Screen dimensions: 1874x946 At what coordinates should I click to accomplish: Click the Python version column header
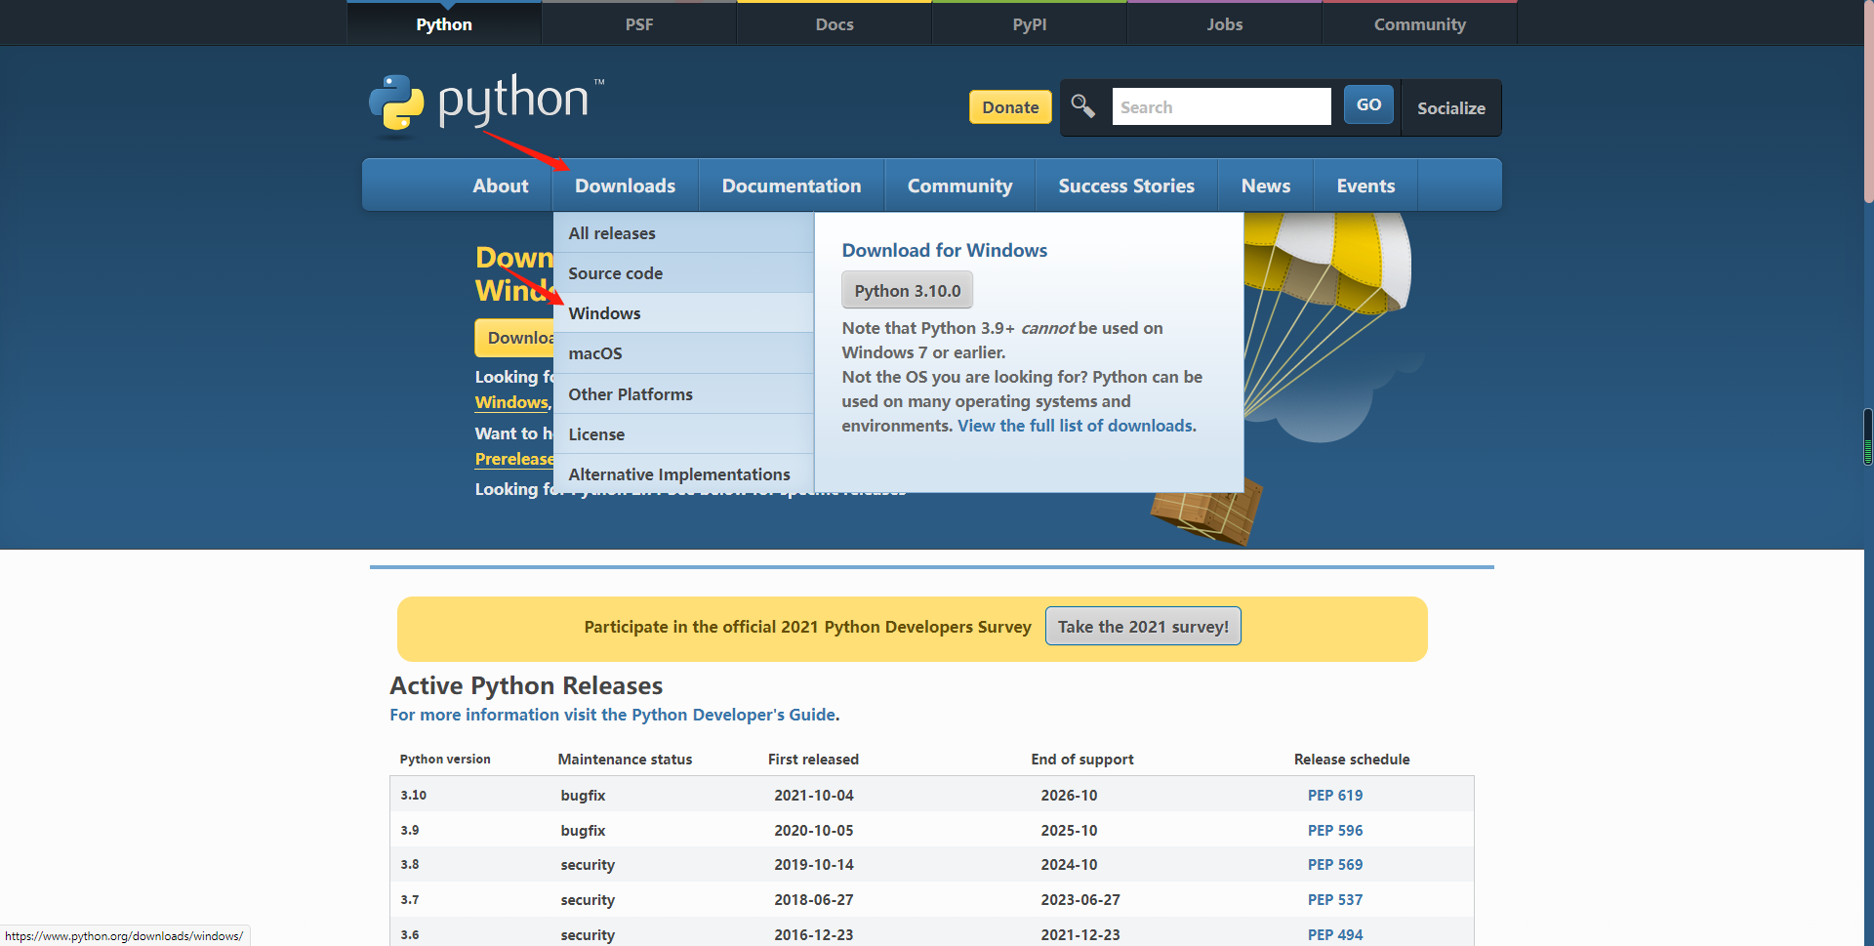coord(445,759)
